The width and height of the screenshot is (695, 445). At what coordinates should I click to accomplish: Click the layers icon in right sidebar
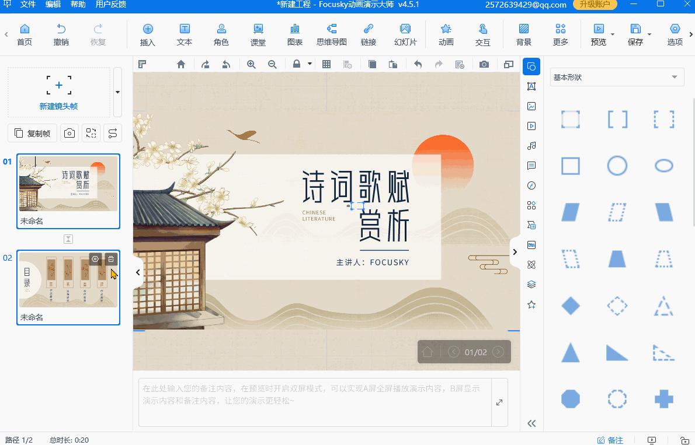531,284
